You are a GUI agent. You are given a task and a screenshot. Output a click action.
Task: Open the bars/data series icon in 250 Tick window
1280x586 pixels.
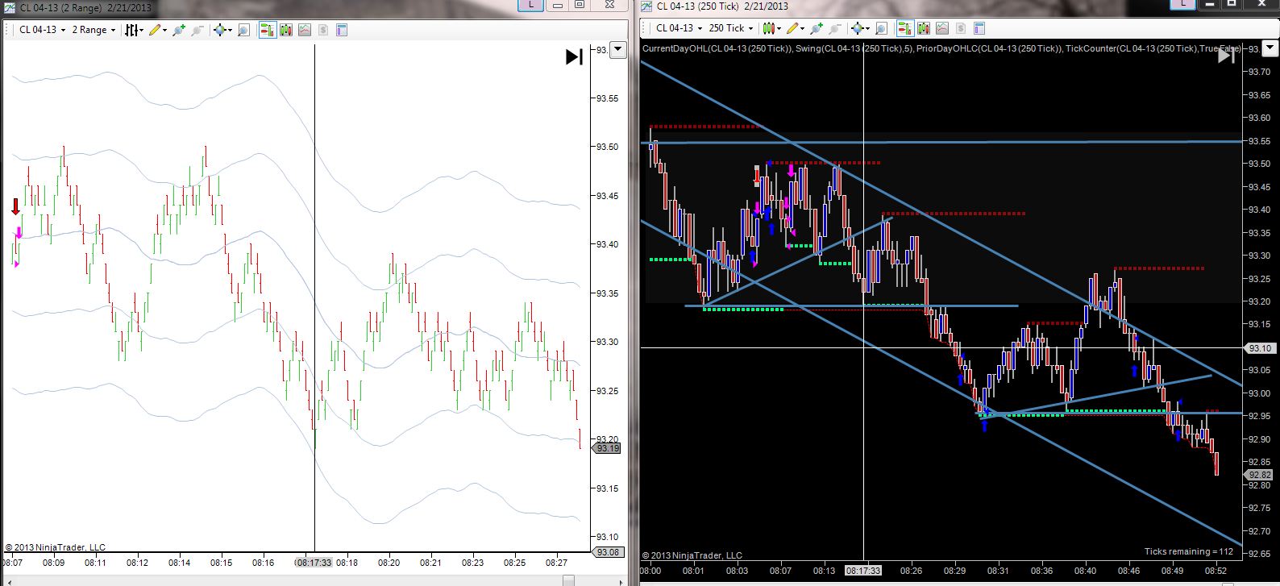coord(924,28)
